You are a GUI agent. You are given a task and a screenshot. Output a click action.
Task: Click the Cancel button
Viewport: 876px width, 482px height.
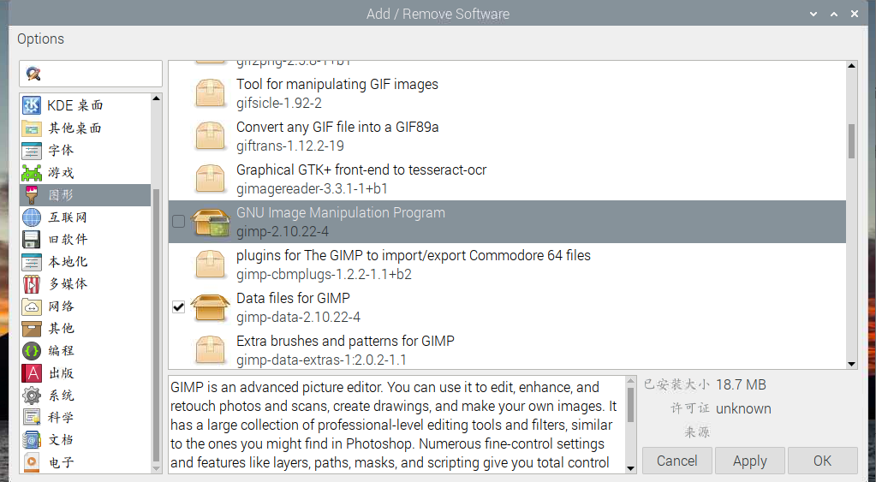pos(676,461)
